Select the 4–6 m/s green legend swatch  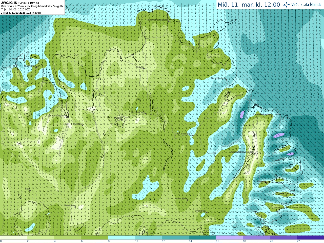pos(67,238)
